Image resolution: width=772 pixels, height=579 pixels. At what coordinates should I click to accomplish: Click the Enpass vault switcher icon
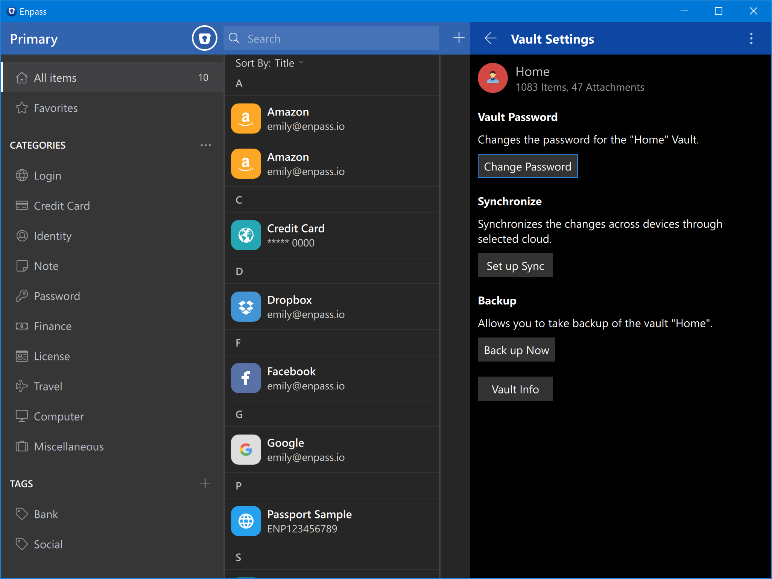204,38
